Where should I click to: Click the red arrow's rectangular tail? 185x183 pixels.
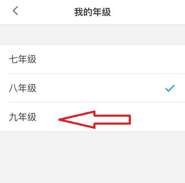(x=112, y=120)
